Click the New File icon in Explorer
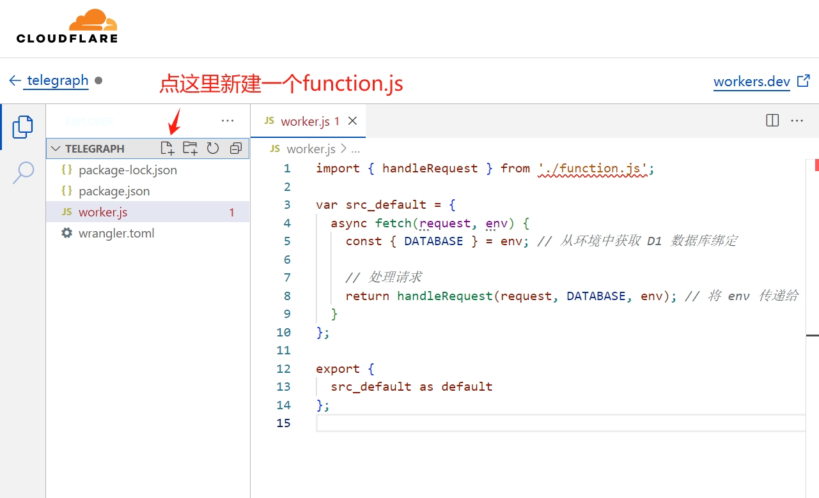Screen dimensions: 819x498 [167, 148]
